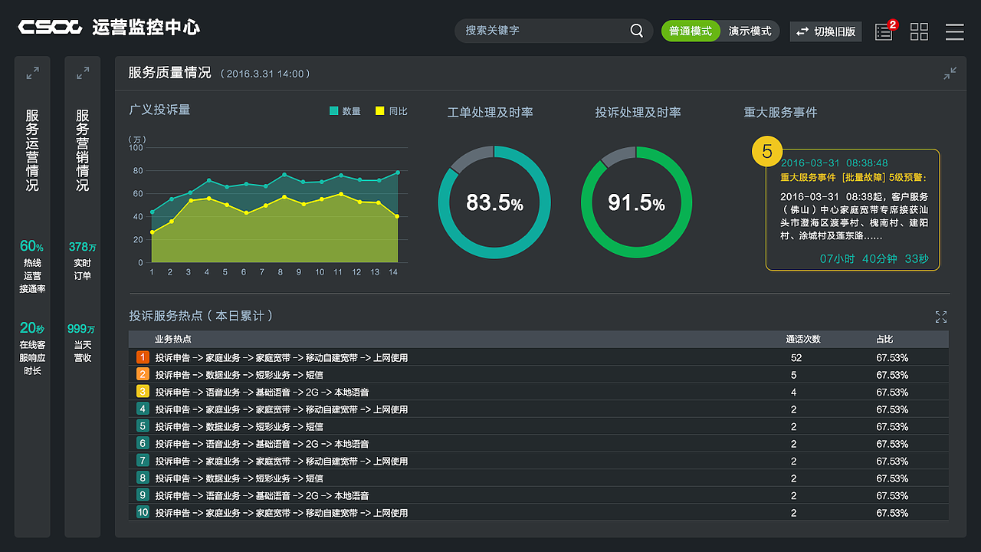Click the 切换旧版 switch arrows icon
The width and height of the screenshot is (981, 552).
pyautogui.click(x=802, y=31)
